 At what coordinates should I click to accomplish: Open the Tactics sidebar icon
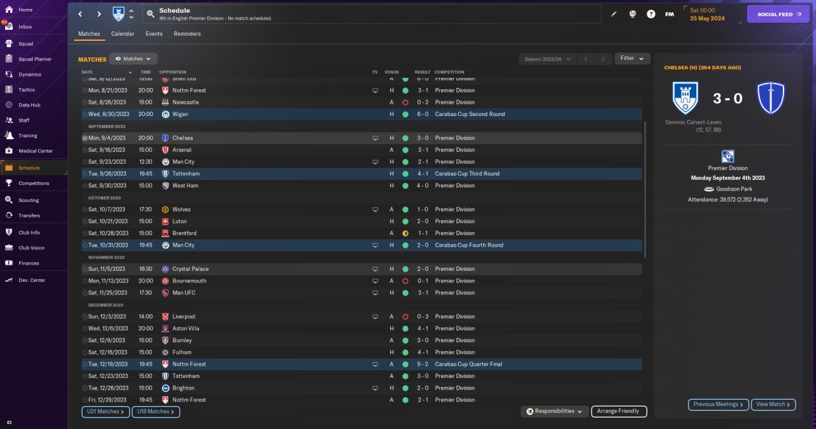click(x=9, y=90)
